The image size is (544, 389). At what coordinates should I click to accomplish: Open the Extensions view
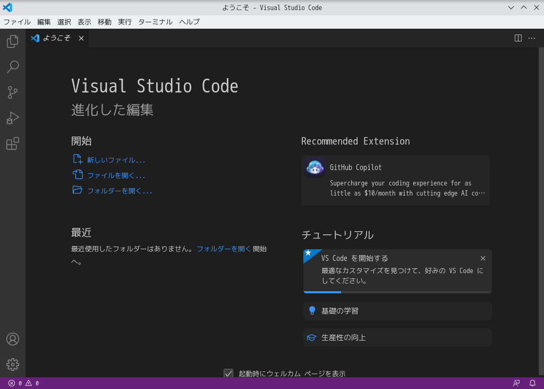coord(13,143)
